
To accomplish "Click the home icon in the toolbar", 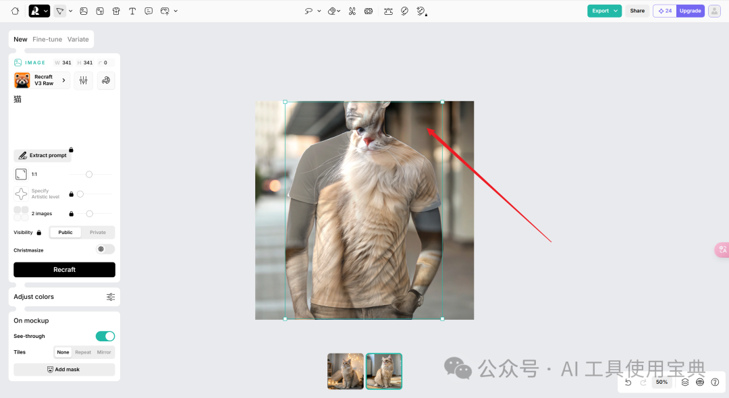I will 15,11.
